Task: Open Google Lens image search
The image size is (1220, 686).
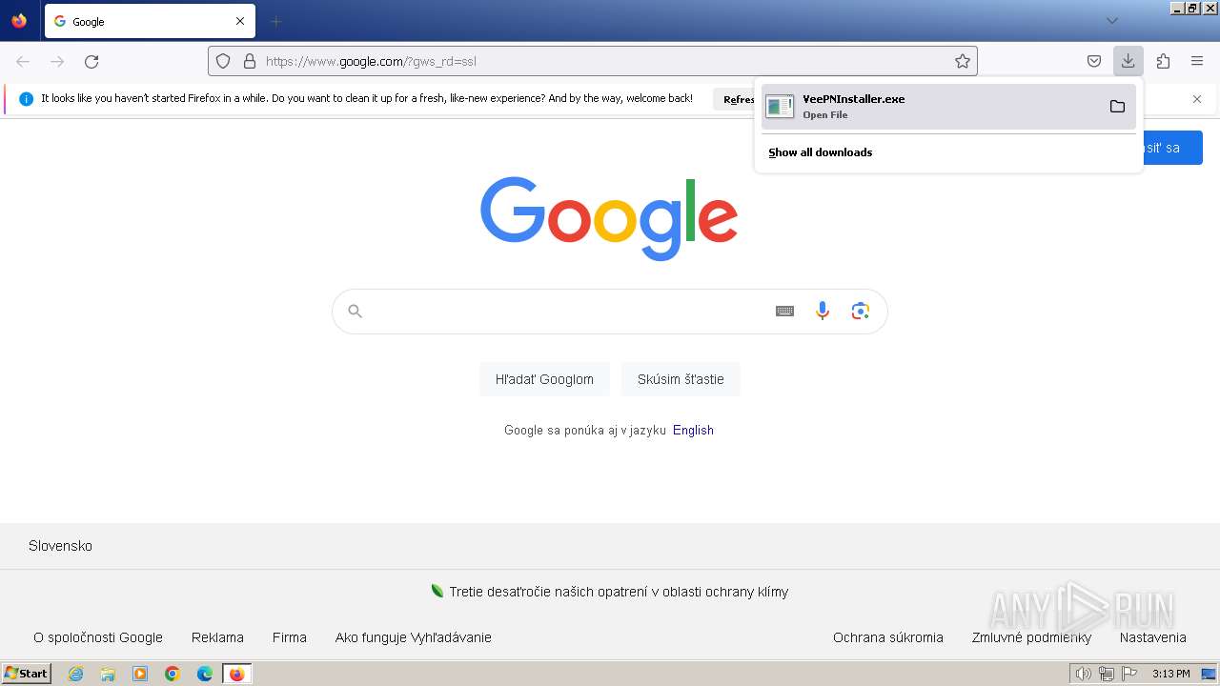Action: pos(861,311)
